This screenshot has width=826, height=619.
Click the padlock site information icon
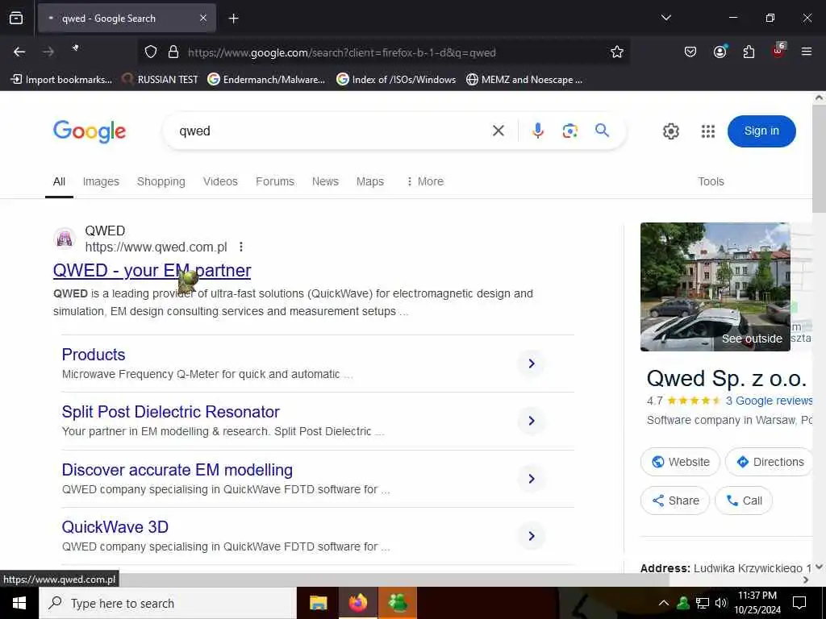(x=173, y=52)
